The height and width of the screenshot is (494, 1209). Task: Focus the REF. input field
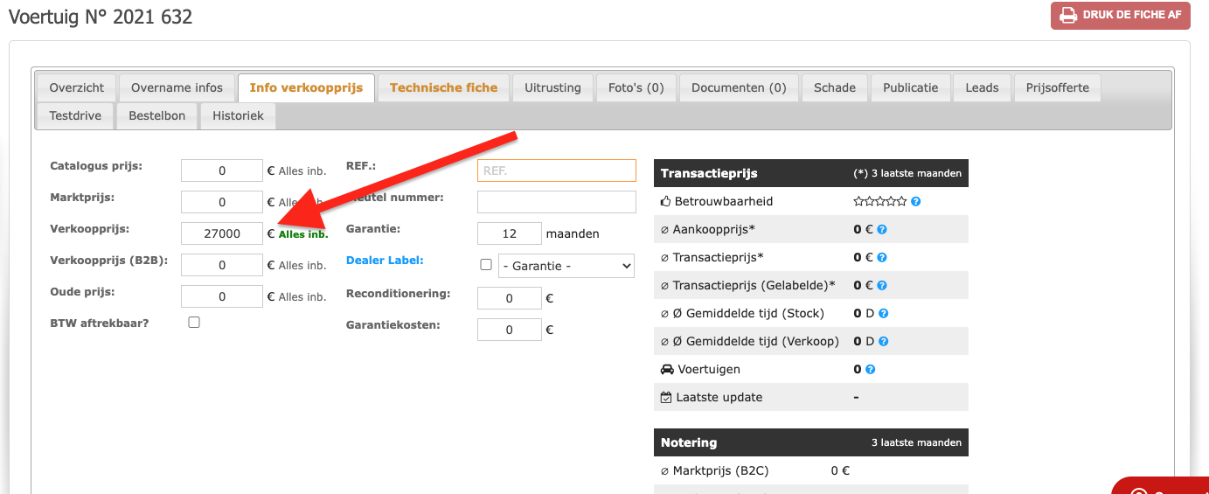(557, 170)
